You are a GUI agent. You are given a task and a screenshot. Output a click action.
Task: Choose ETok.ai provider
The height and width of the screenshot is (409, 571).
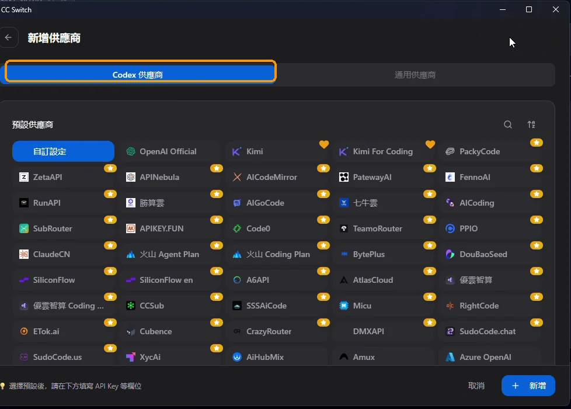point(64,331)
